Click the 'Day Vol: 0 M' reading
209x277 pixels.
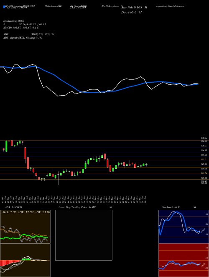(131, 13)
